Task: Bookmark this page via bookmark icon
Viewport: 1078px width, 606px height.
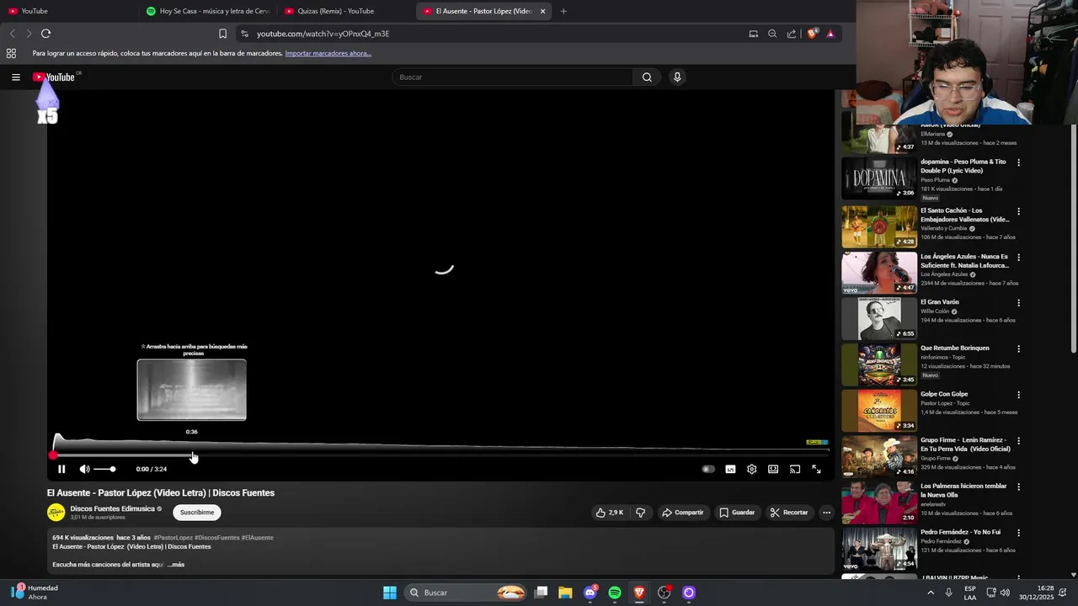Action: tap(222, 34)
